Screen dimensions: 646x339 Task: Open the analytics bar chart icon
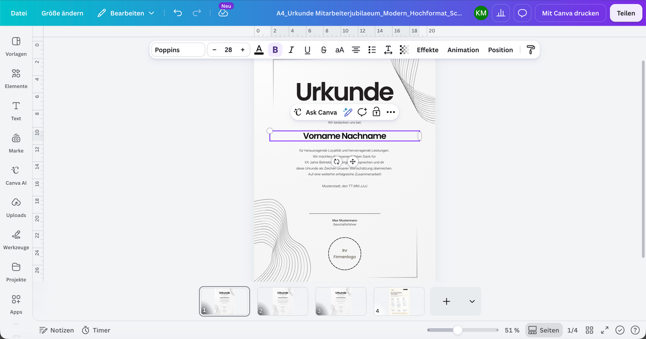[501, 13]
